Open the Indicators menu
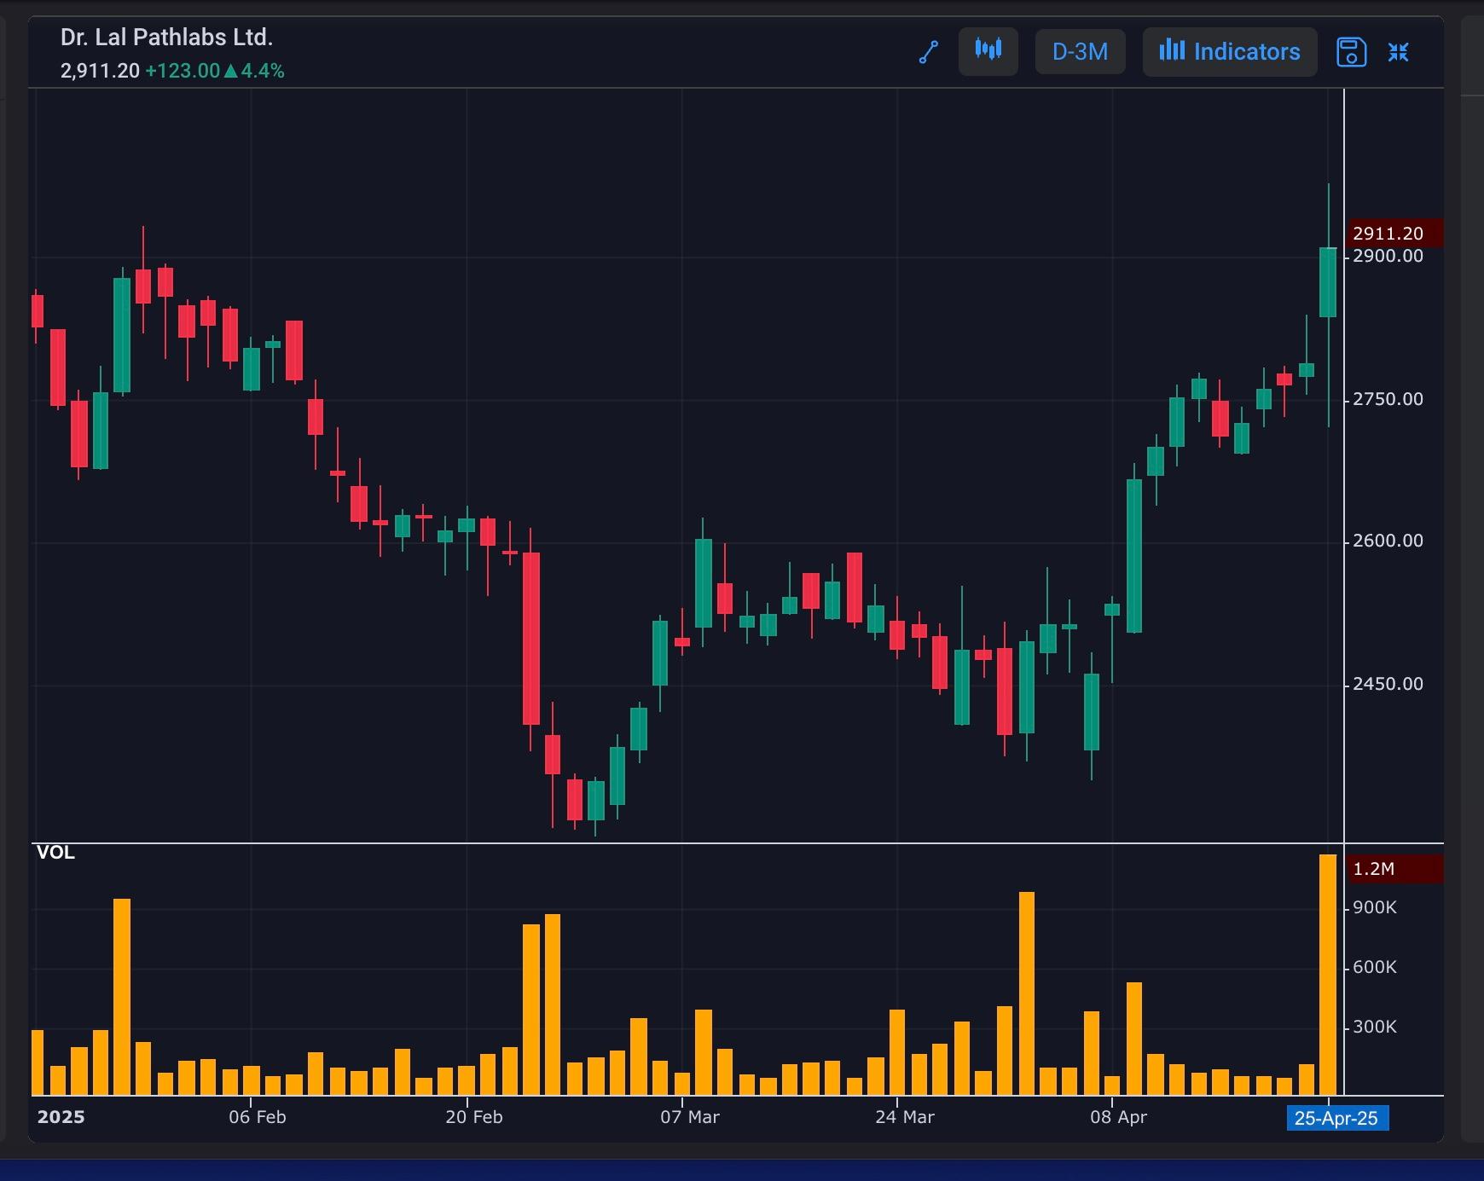 click(x=1230, y=52)
